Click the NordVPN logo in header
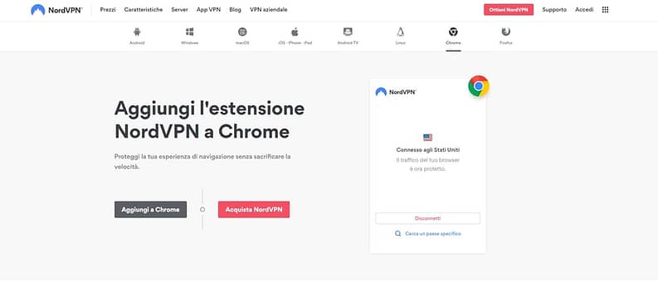 [56, 10]
